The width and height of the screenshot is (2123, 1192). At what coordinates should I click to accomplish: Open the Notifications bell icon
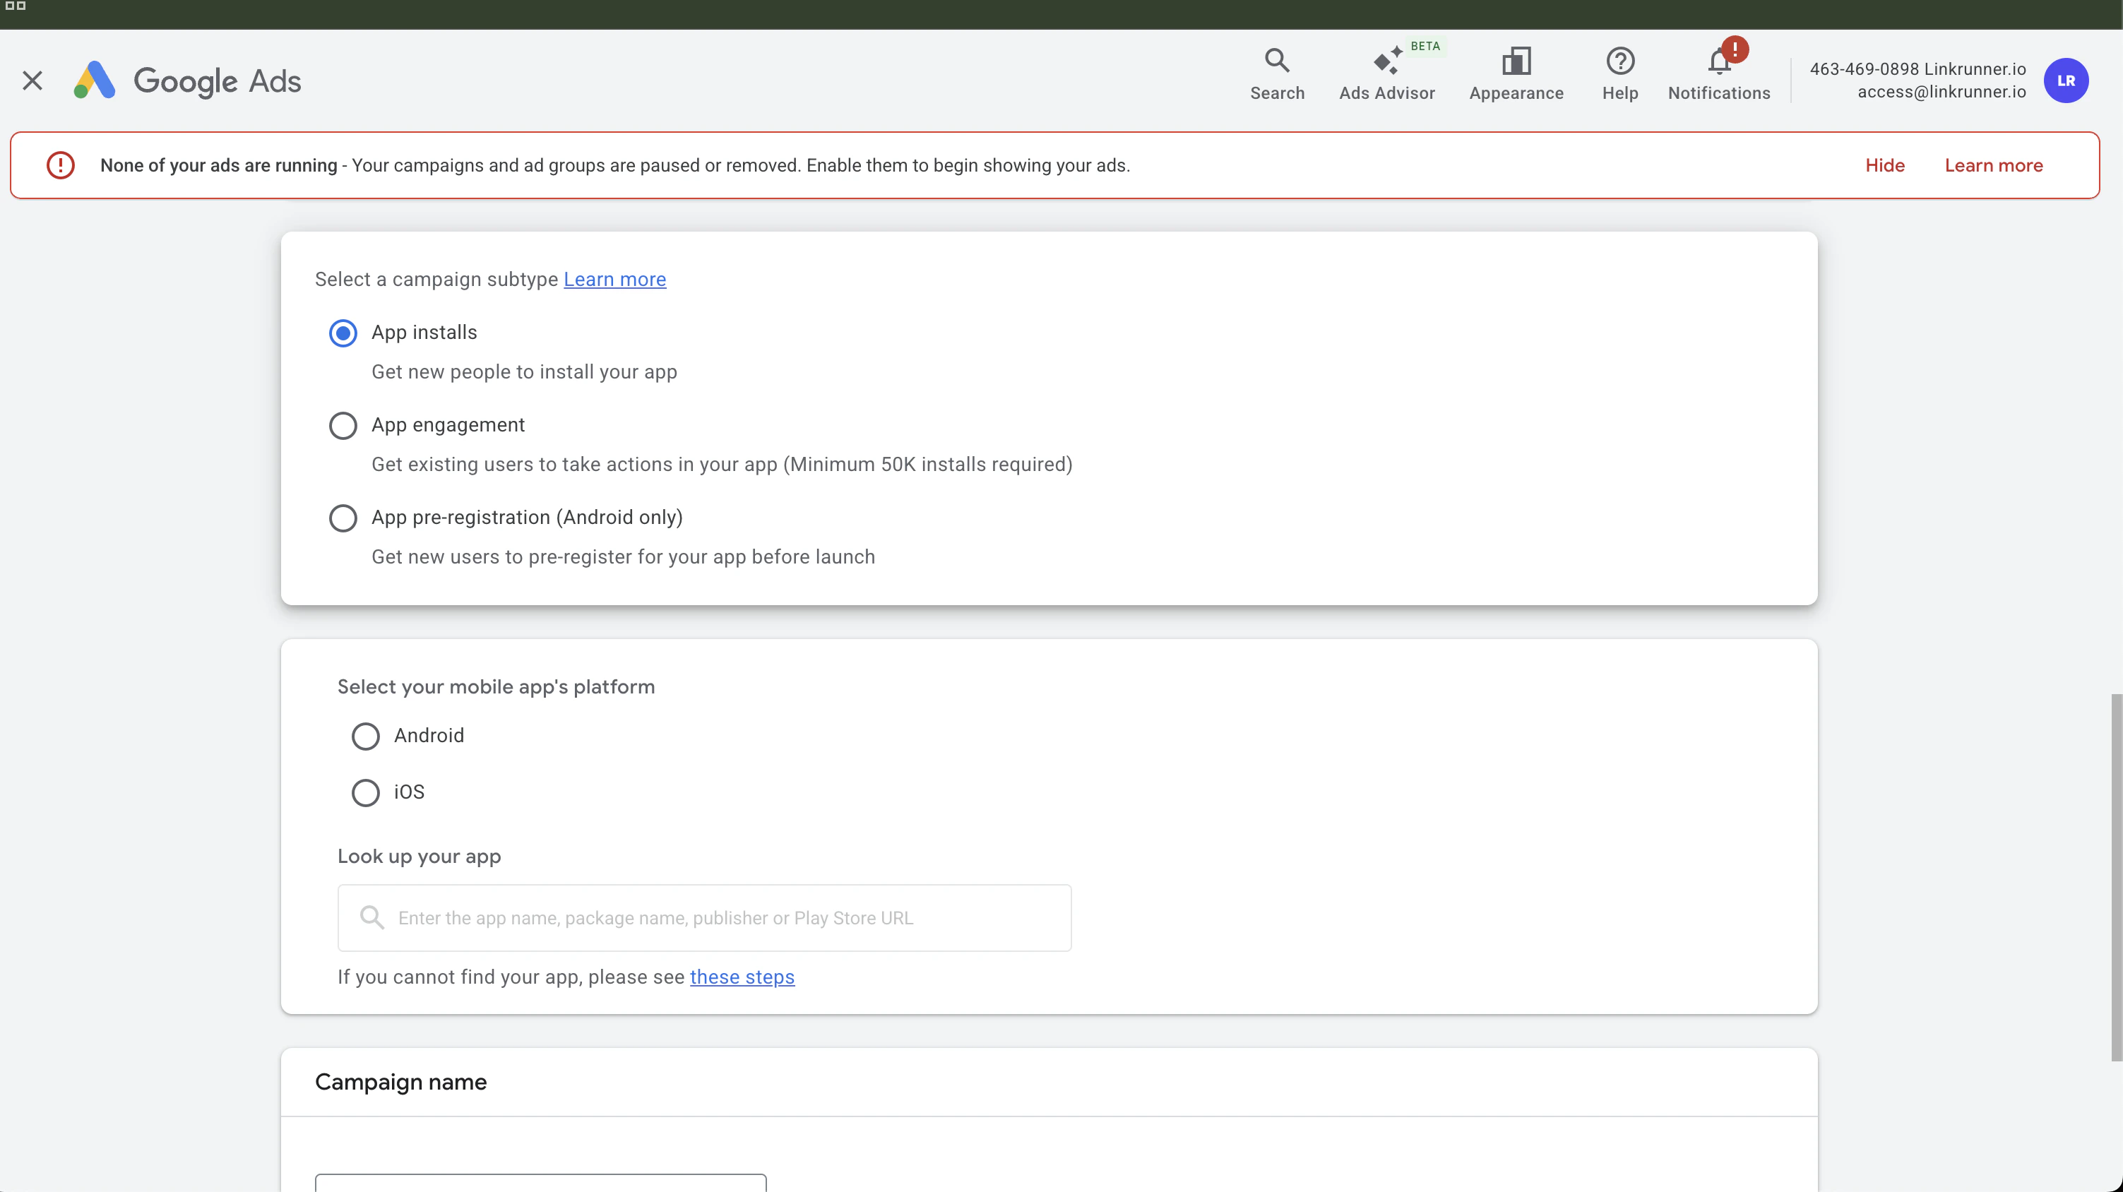[x=1718, y=61]
